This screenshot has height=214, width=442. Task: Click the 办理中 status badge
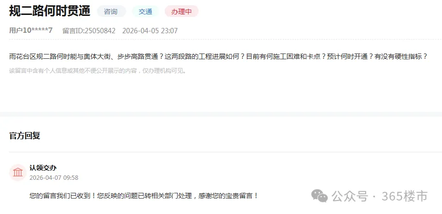point(182,11)
